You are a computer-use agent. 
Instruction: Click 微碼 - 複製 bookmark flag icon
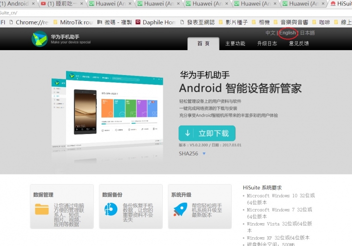(100, 22)
